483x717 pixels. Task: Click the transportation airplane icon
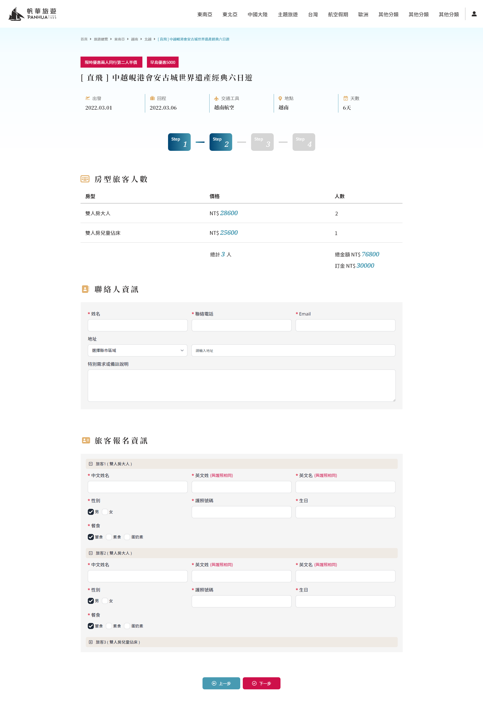[x=216, y=99]
